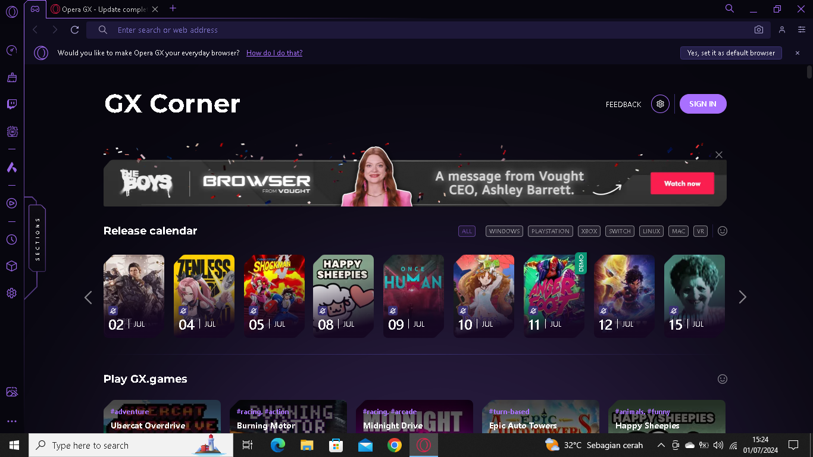813x457 pixels.
Task: Click the picture icon near the sidebar bottom
Action: 11,392
